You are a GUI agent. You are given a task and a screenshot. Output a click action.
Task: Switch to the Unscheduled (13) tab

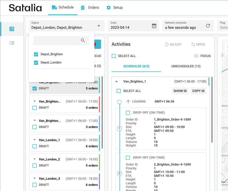186,66
